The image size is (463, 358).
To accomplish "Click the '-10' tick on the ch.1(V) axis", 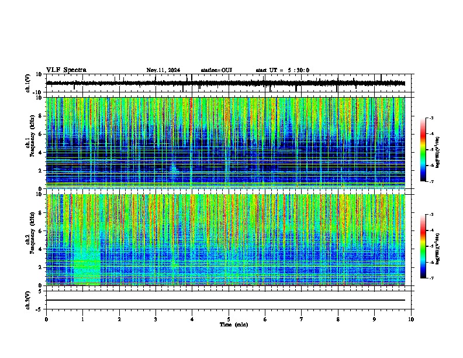I will (x=37, y=92).
